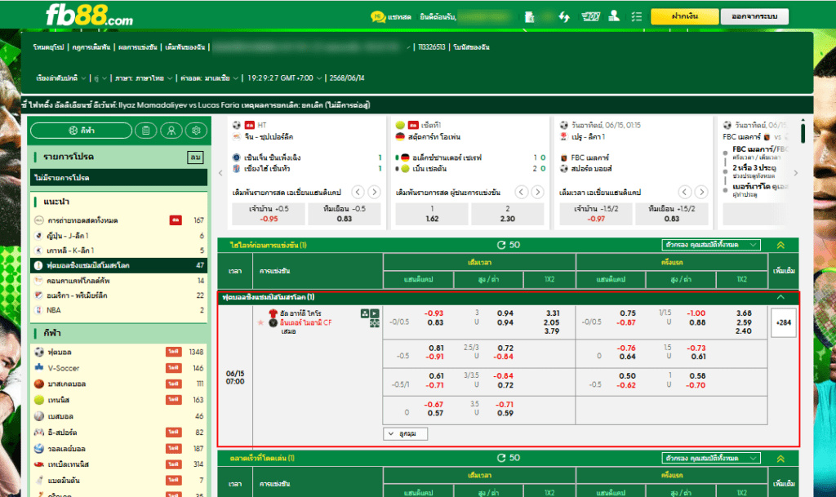Refresh the first odds table with the 50 counter

(501, 245)
